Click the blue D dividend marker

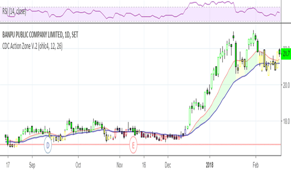tap(48, 145)
